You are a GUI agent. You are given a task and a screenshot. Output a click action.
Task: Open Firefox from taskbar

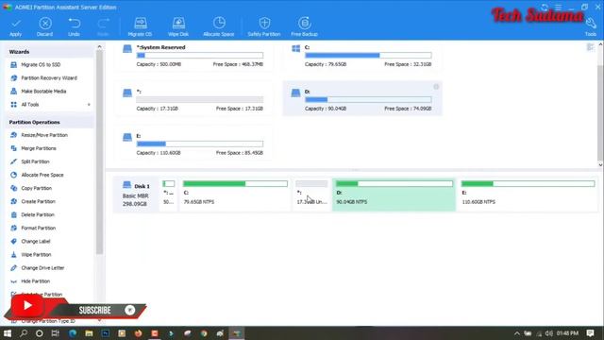click(x=138, y=333)
